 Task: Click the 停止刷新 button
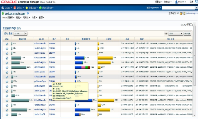pyautogui.click(x=187, y=33)
